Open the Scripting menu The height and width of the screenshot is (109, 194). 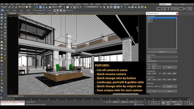pyautogui.click(x=78, y=4)
